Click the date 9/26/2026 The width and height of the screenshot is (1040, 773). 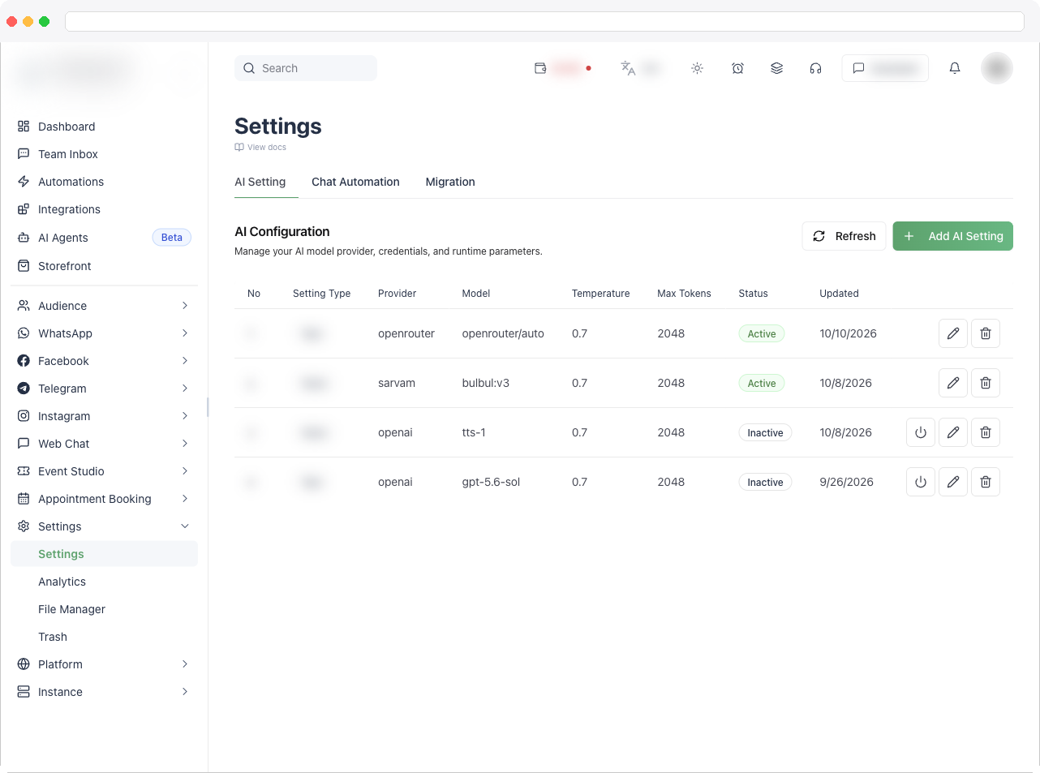[846, 482]
